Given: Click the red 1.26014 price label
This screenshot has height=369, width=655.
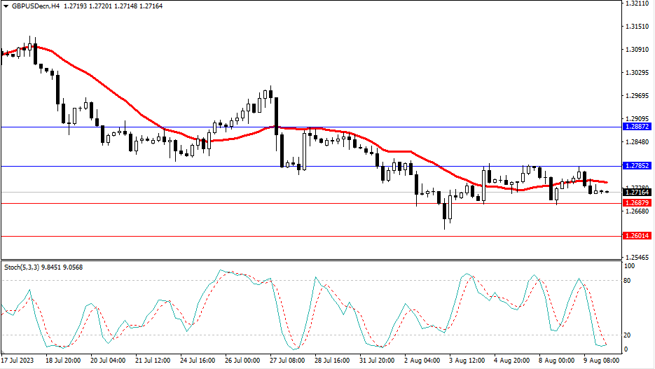Looking at the screenshot, I should tap(637, 236).
